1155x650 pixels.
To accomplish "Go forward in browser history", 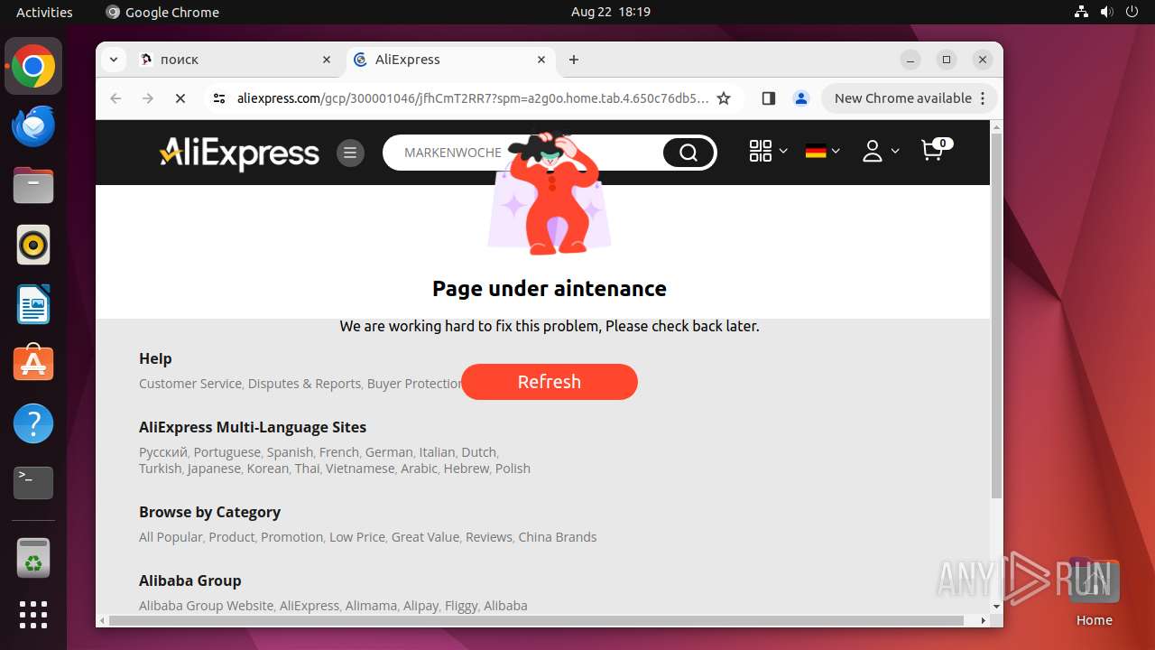I will point(148,98).
